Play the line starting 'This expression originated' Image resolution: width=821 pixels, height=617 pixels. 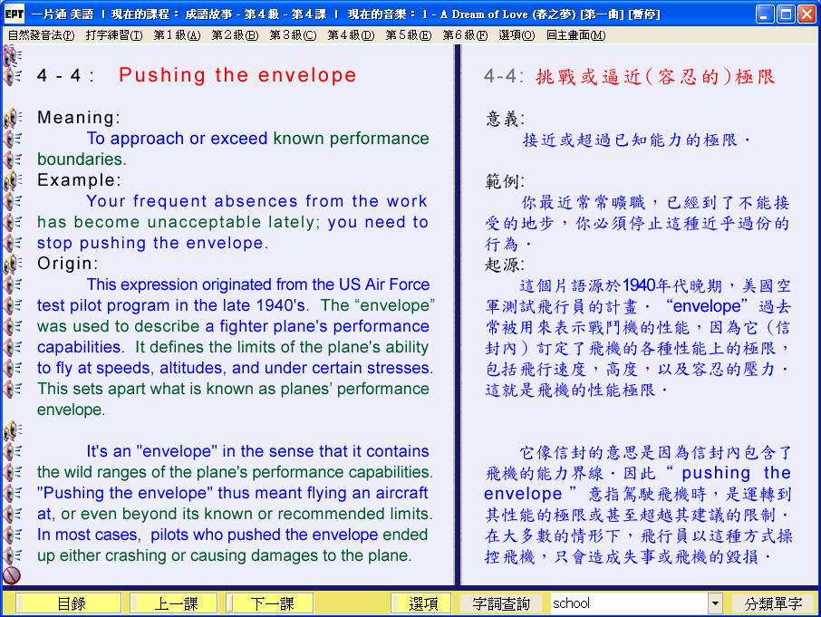pos(13,284)
